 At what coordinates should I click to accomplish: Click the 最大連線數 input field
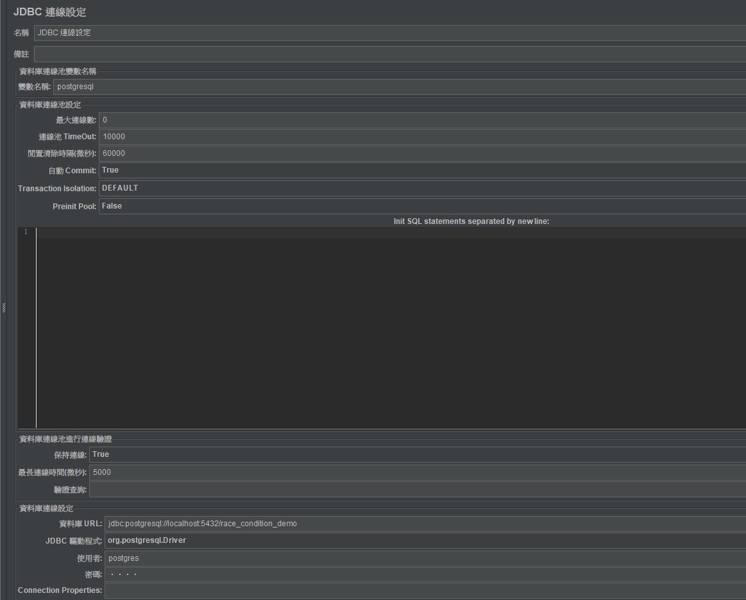[420, 120]
